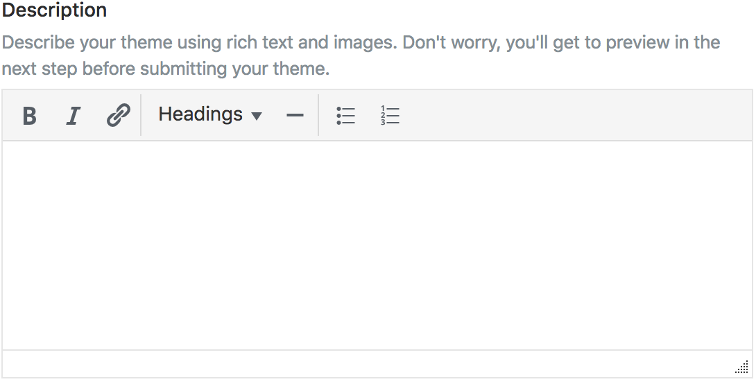The width and height of the screenshot is (756, 384).
Task: Click the divider between link and Headings
Action: coord(141,115)
